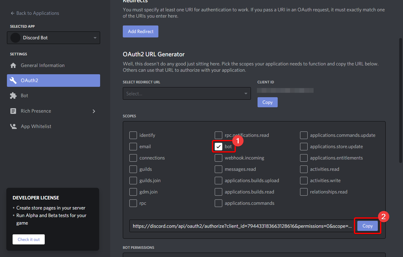Click the Developer License heading
This screenshot has height=257, width=403.
(36, 198)
